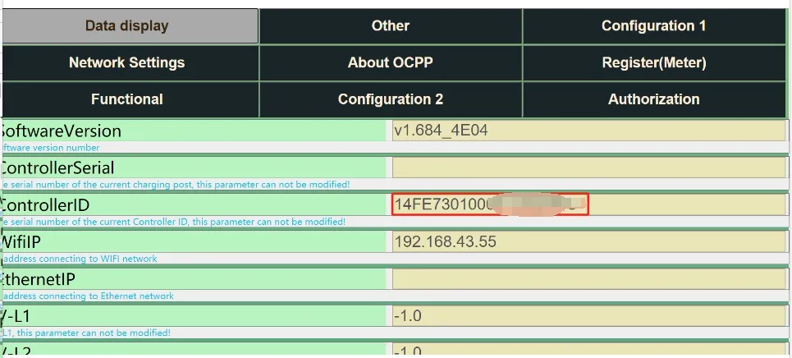Select the WifiIP address field
This screenshot has width=792, height=358.
coord(588,241)
